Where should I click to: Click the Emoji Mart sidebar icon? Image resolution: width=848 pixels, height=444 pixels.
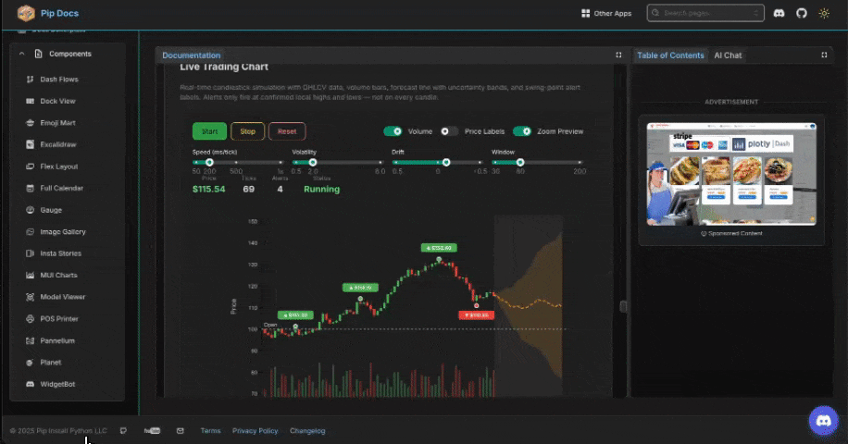tap(30, 123)
